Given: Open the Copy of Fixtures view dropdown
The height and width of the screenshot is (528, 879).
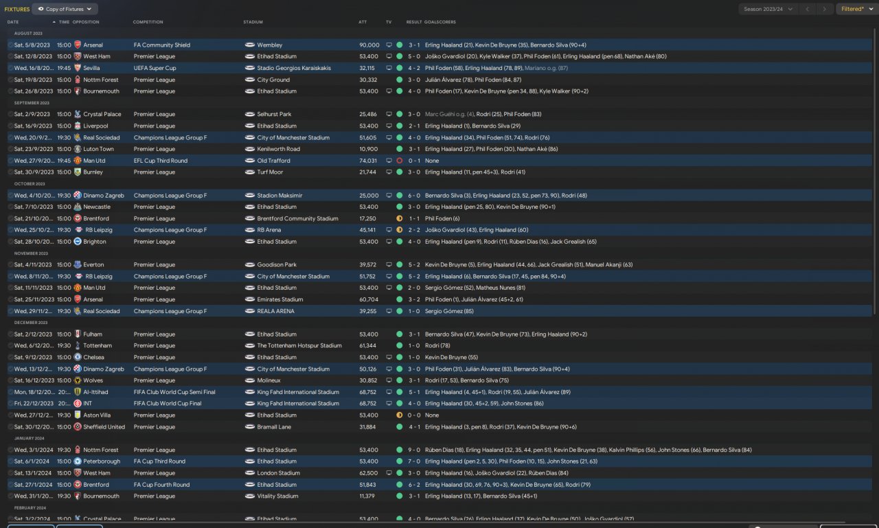Looking at the screenshot, I should (x=65, y=9).
